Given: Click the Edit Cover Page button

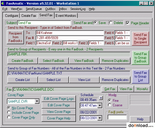Looking at the screenshot, I should point(59,105).
